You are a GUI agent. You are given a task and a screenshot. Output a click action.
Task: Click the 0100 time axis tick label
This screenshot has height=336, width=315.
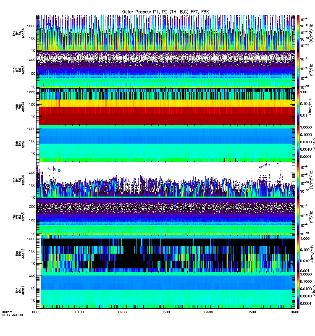(79, 312)
